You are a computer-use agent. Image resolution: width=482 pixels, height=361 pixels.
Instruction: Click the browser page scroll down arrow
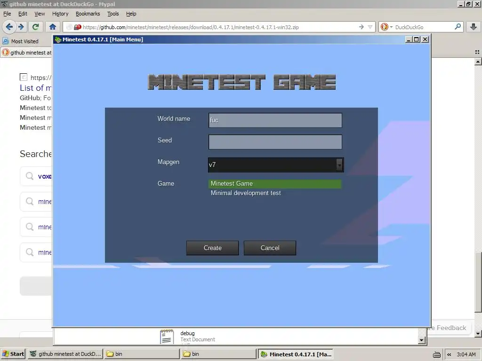pos(478,333)
